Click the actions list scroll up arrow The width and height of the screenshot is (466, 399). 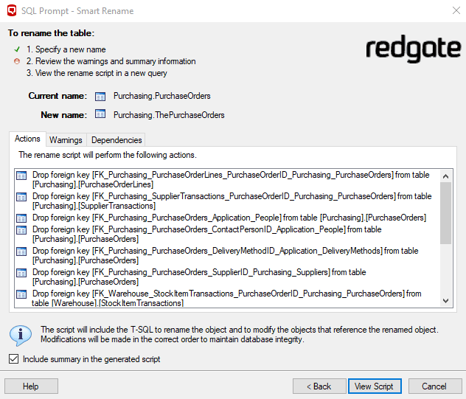click(x=445, y=176)
